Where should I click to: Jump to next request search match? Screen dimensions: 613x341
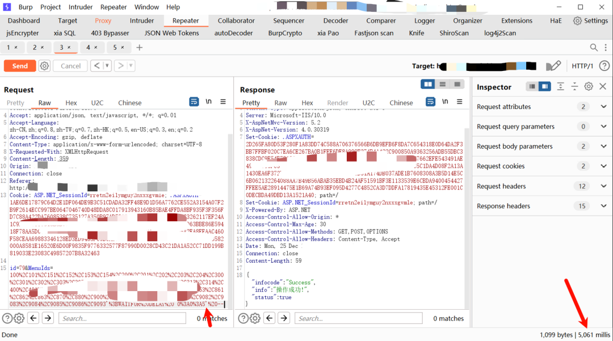(x=48, y=318)
